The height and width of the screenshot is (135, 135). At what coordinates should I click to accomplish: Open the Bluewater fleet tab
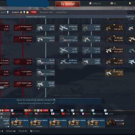coord(46,12)
